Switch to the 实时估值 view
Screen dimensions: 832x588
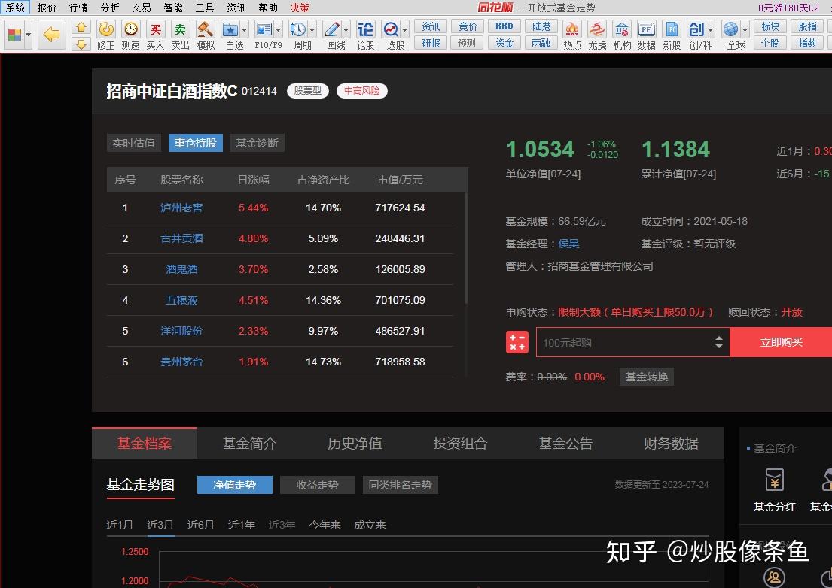pos(134,143)
